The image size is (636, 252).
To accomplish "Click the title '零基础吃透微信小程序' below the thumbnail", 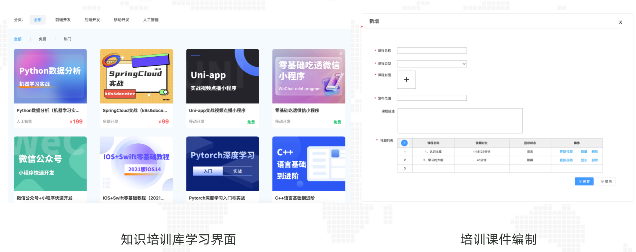I will tap(297, 110).
